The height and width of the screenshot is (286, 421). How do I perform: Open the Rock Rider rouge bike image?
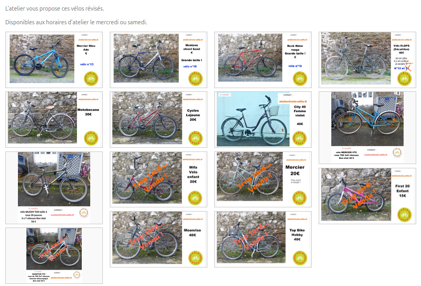(x=263, y=60)
